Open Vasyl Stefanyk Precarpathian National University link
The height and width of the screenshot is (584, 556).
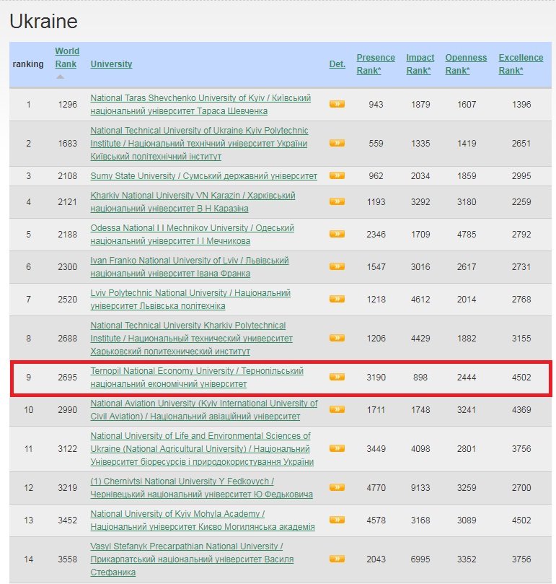(192, 559)
